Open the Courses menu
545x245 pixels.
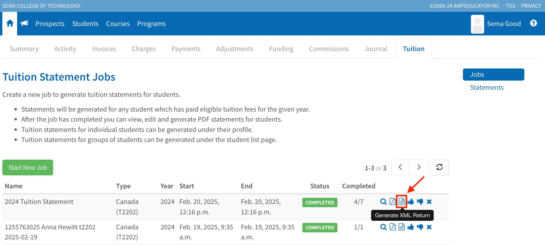118,24
